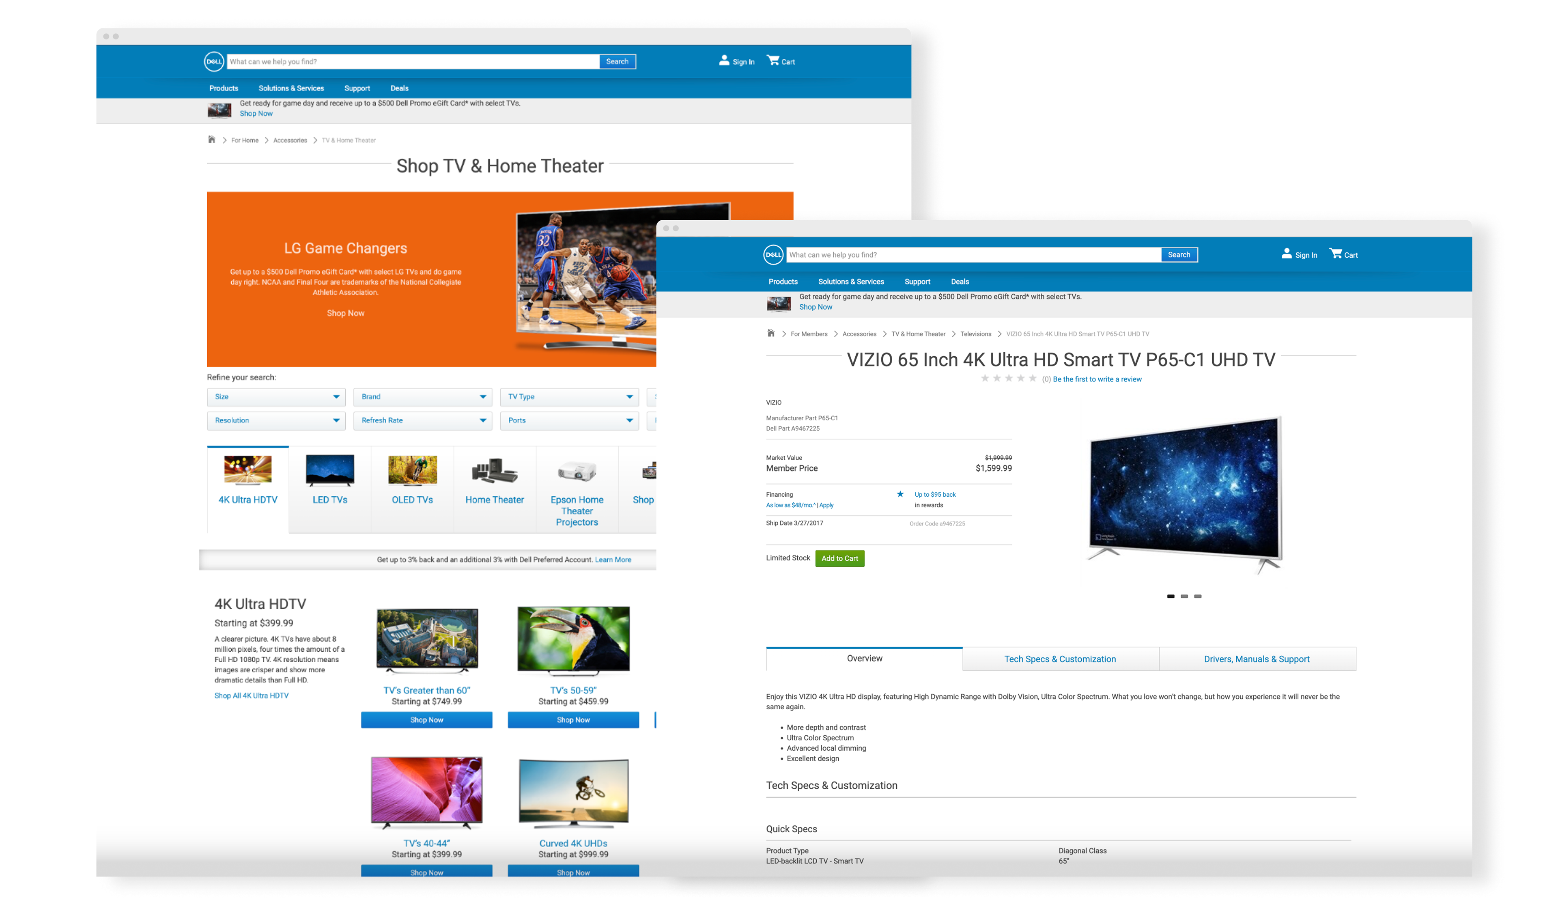Click Sign In user icon in front window
Screen dimensions: 1558x900
[x=1286, y=254]
